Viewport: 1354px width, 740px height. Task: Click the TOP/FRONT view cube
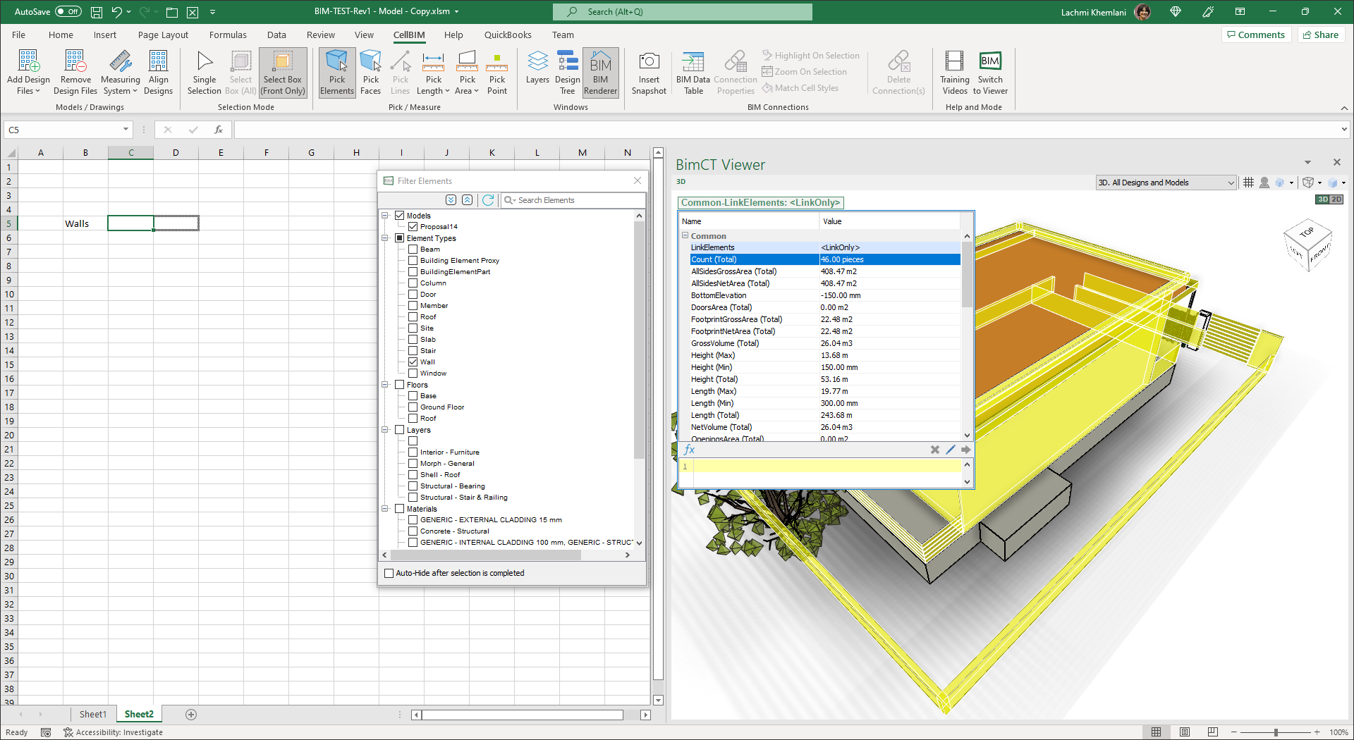click(x=1309, y=246)
